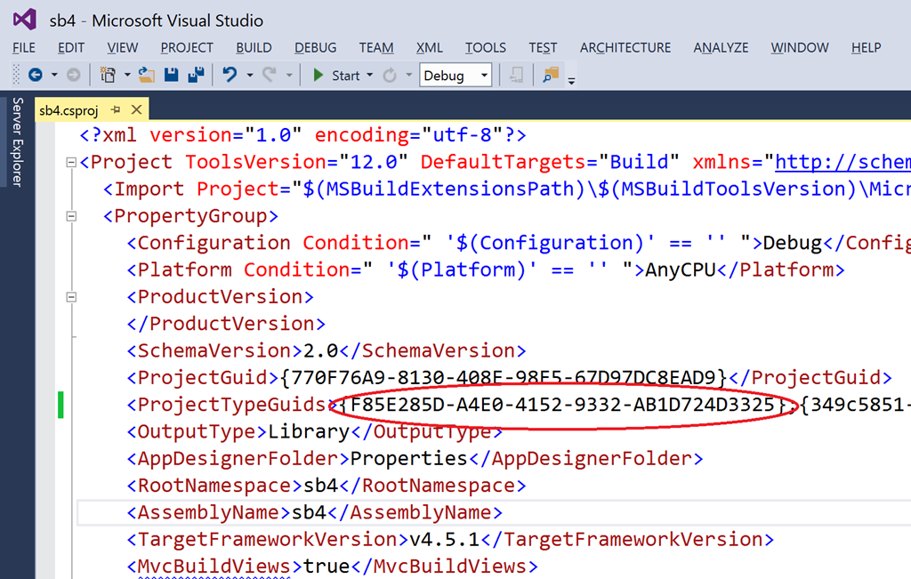Viewport: 911px width, 579px height.
Task: Collapse the PropertyGroup element
Action: pos(71,216)
